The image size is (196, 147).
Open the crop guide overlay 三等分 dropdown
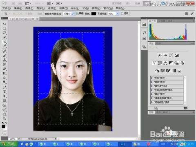pyautogui.click(x=69, y=14)
